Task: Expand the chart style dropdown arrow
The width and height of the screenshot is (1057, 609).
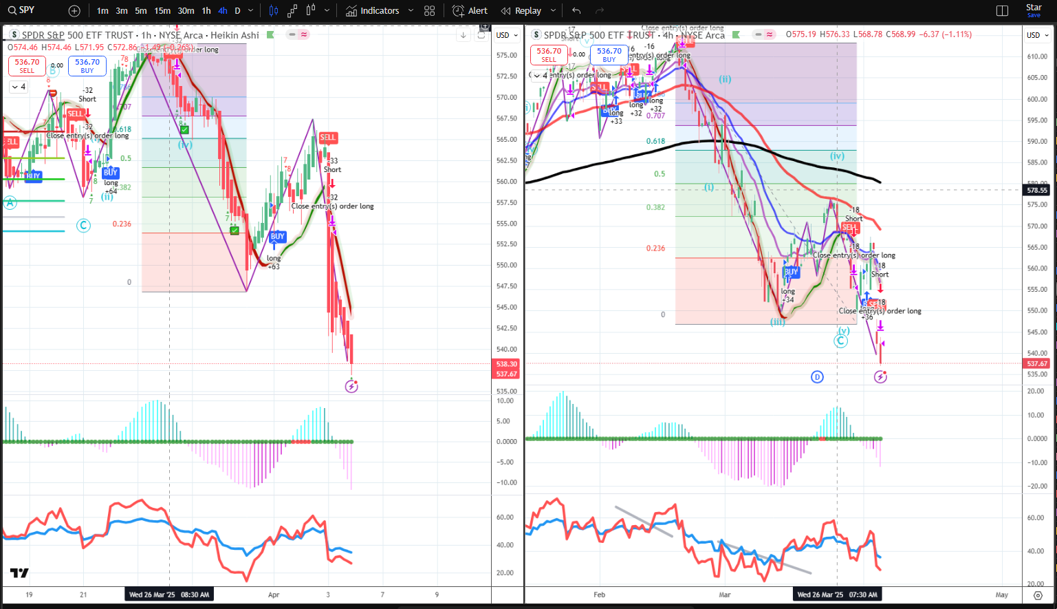Action: (x=327, y=11)
